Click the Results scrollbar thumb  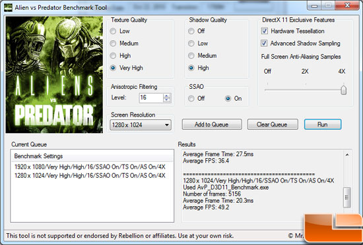347,198
